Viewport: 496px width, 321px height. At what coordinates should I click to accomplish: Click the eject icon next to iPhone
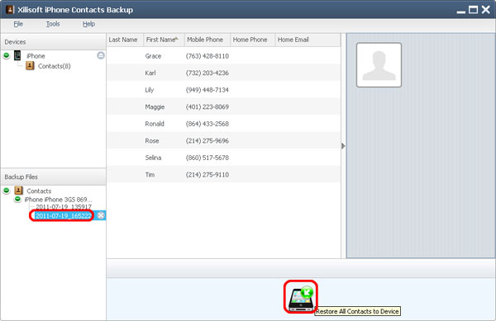101,55
